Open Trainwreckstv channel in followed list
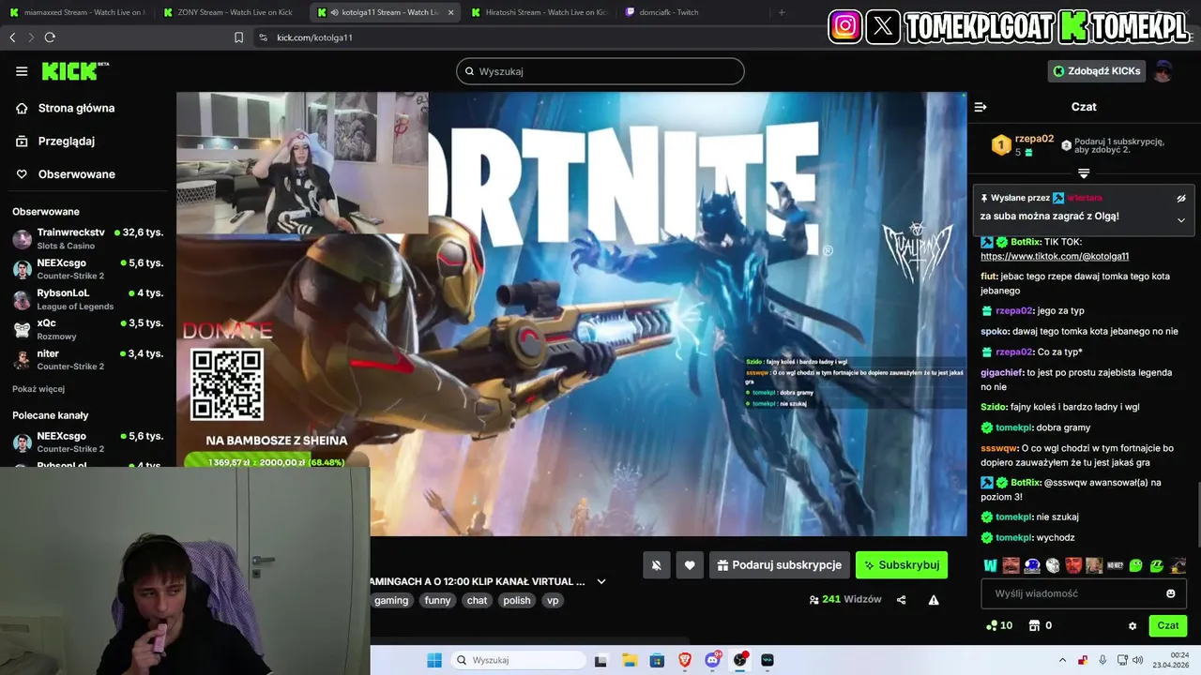The image size is (1201, 675). [88, 238]
